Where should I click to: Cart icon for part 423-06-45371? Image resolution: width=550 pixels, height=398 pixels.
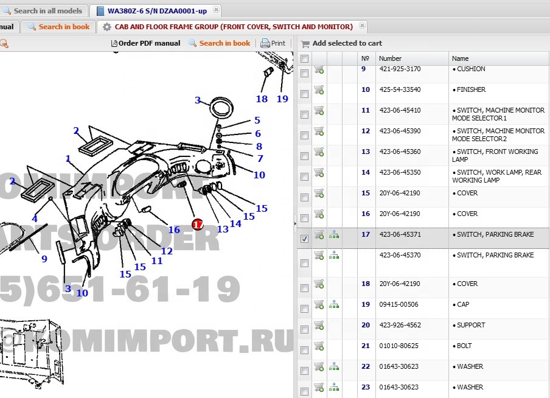click(319, 235)
